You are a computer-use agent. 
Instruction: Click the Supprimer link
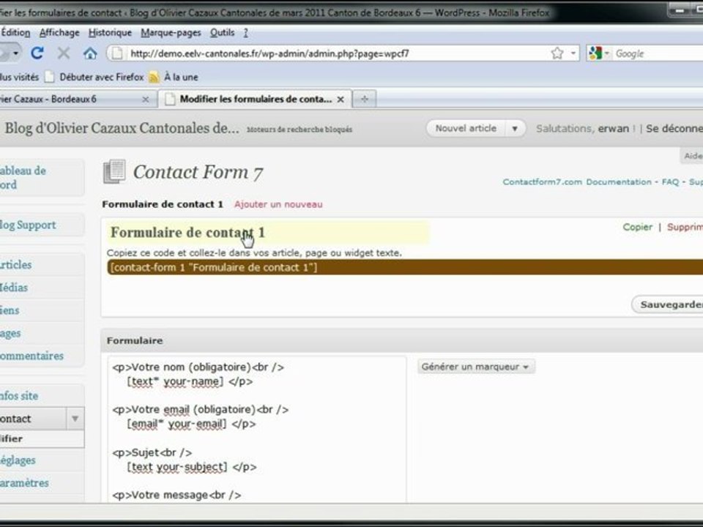[685, 227]
